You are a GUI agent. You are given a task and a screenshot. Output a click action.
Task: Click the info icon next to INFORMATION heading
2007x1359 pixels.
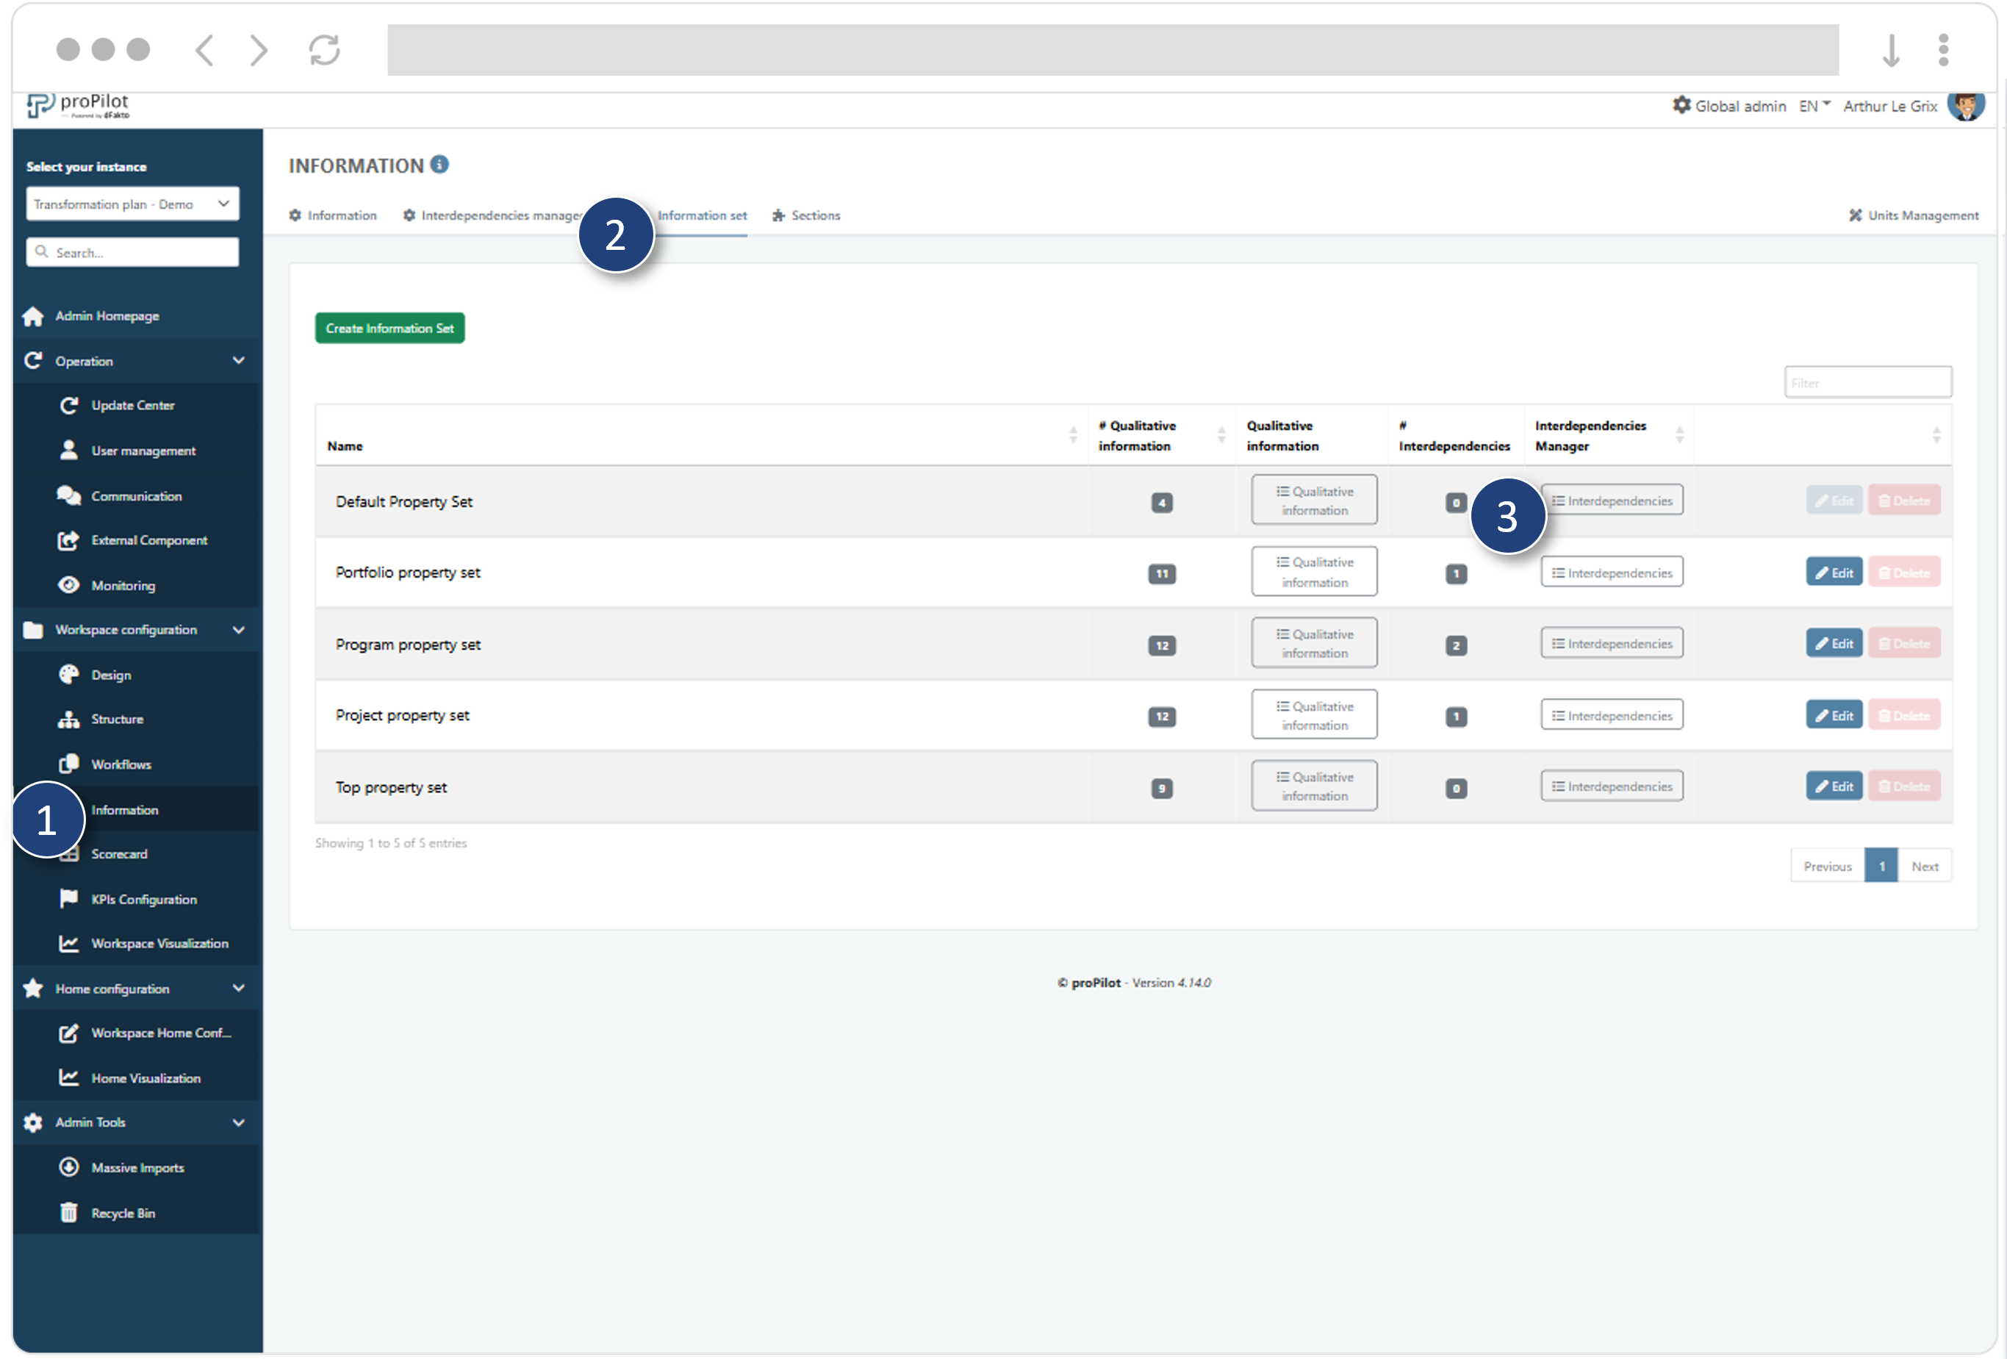pos(439,164)
